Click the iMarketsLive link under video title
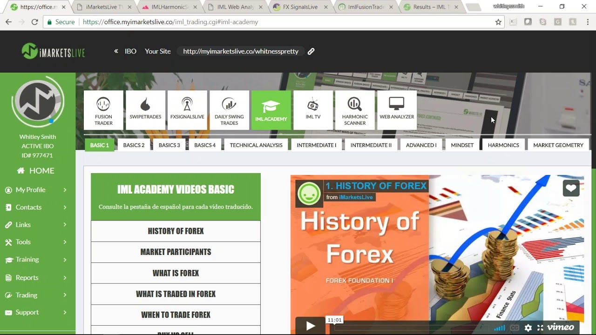 tap(356, 197)
